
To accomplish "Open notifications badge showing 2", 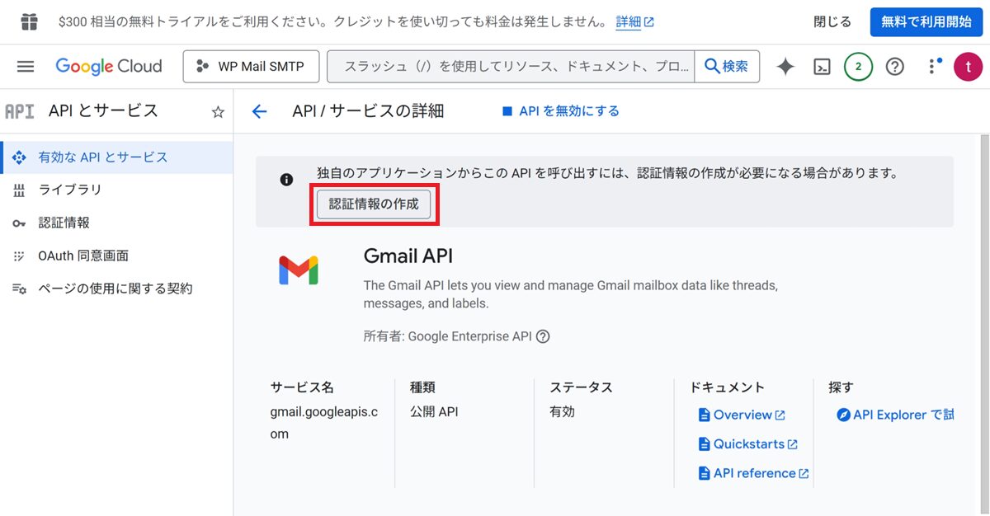I will pos(858,67).
